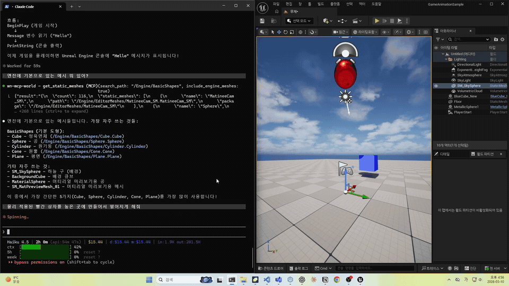Open the cinematics clapperboard dropdown
509x286 pixels.
pyautogui.click(x=357, y=21)
